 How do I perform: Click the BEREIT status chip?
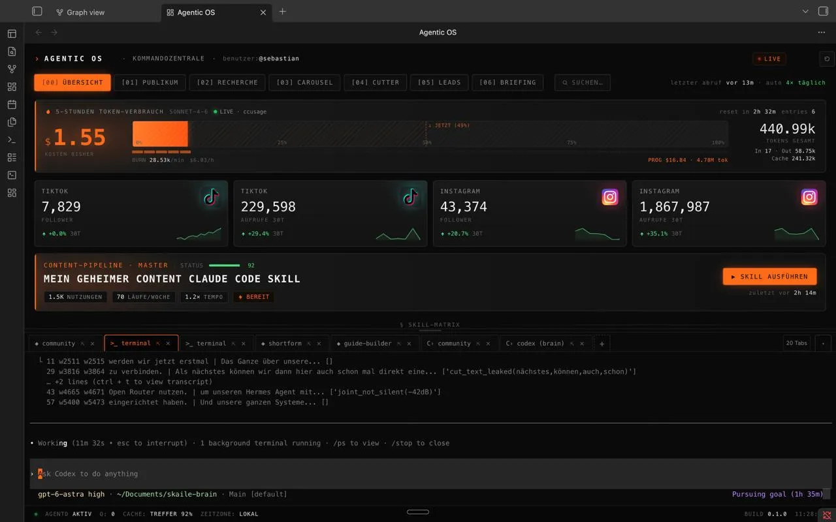click(x=253, y=297)
